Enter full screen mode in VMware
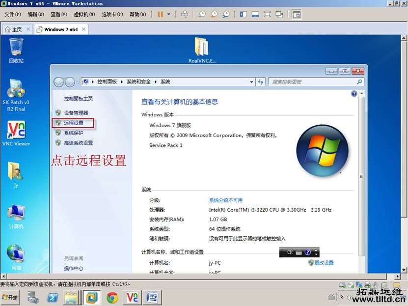This screenshot has width=408, height=306. click(267, 15)
